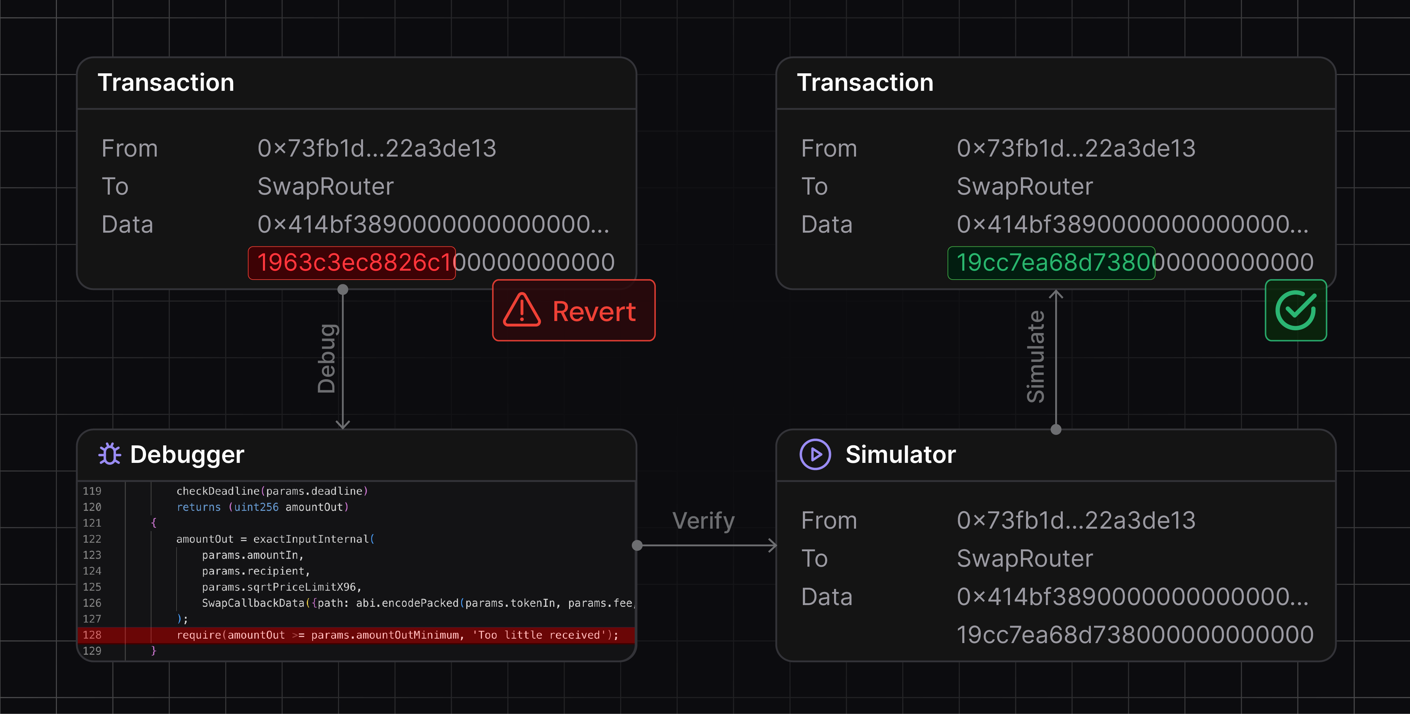Click line number 128 in Debugger gutter
This screenshot has width=1410, height=714.
click(x=92, y=635)
